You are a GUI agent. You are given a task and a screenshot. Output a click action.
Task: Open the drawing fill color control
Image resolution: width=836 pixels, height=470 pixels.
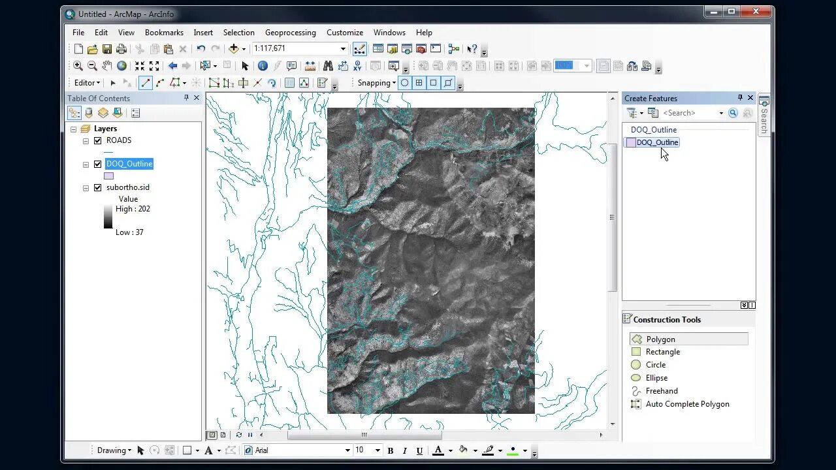coord(463,450)
